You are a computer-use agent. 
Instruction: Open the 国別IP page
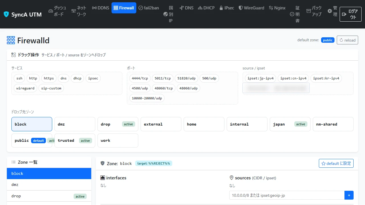click(x=168, y=14)
